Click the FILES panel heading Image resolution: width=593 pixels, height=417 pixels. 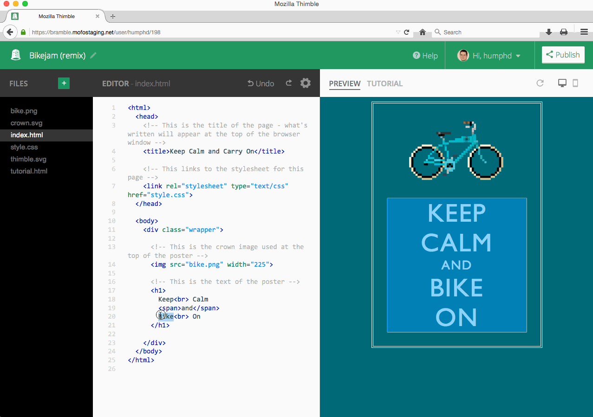click(x=19, y=83)
